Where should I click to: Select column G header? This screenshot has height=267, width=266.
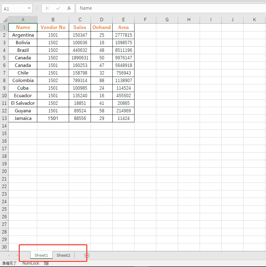(167, 20)
